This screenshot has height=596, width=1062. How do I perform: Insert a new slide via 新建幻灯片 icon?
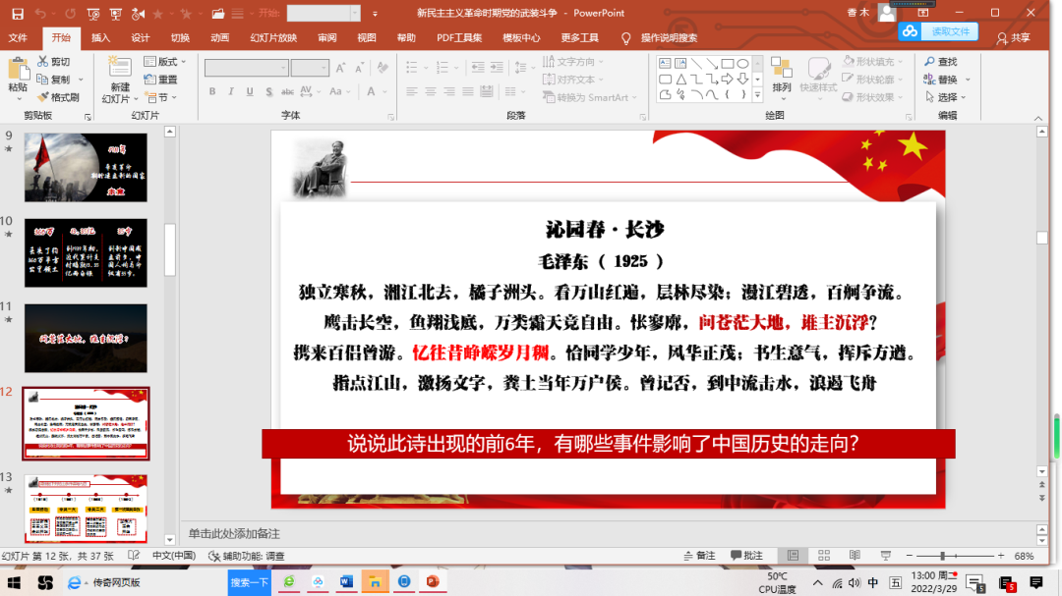120,68
